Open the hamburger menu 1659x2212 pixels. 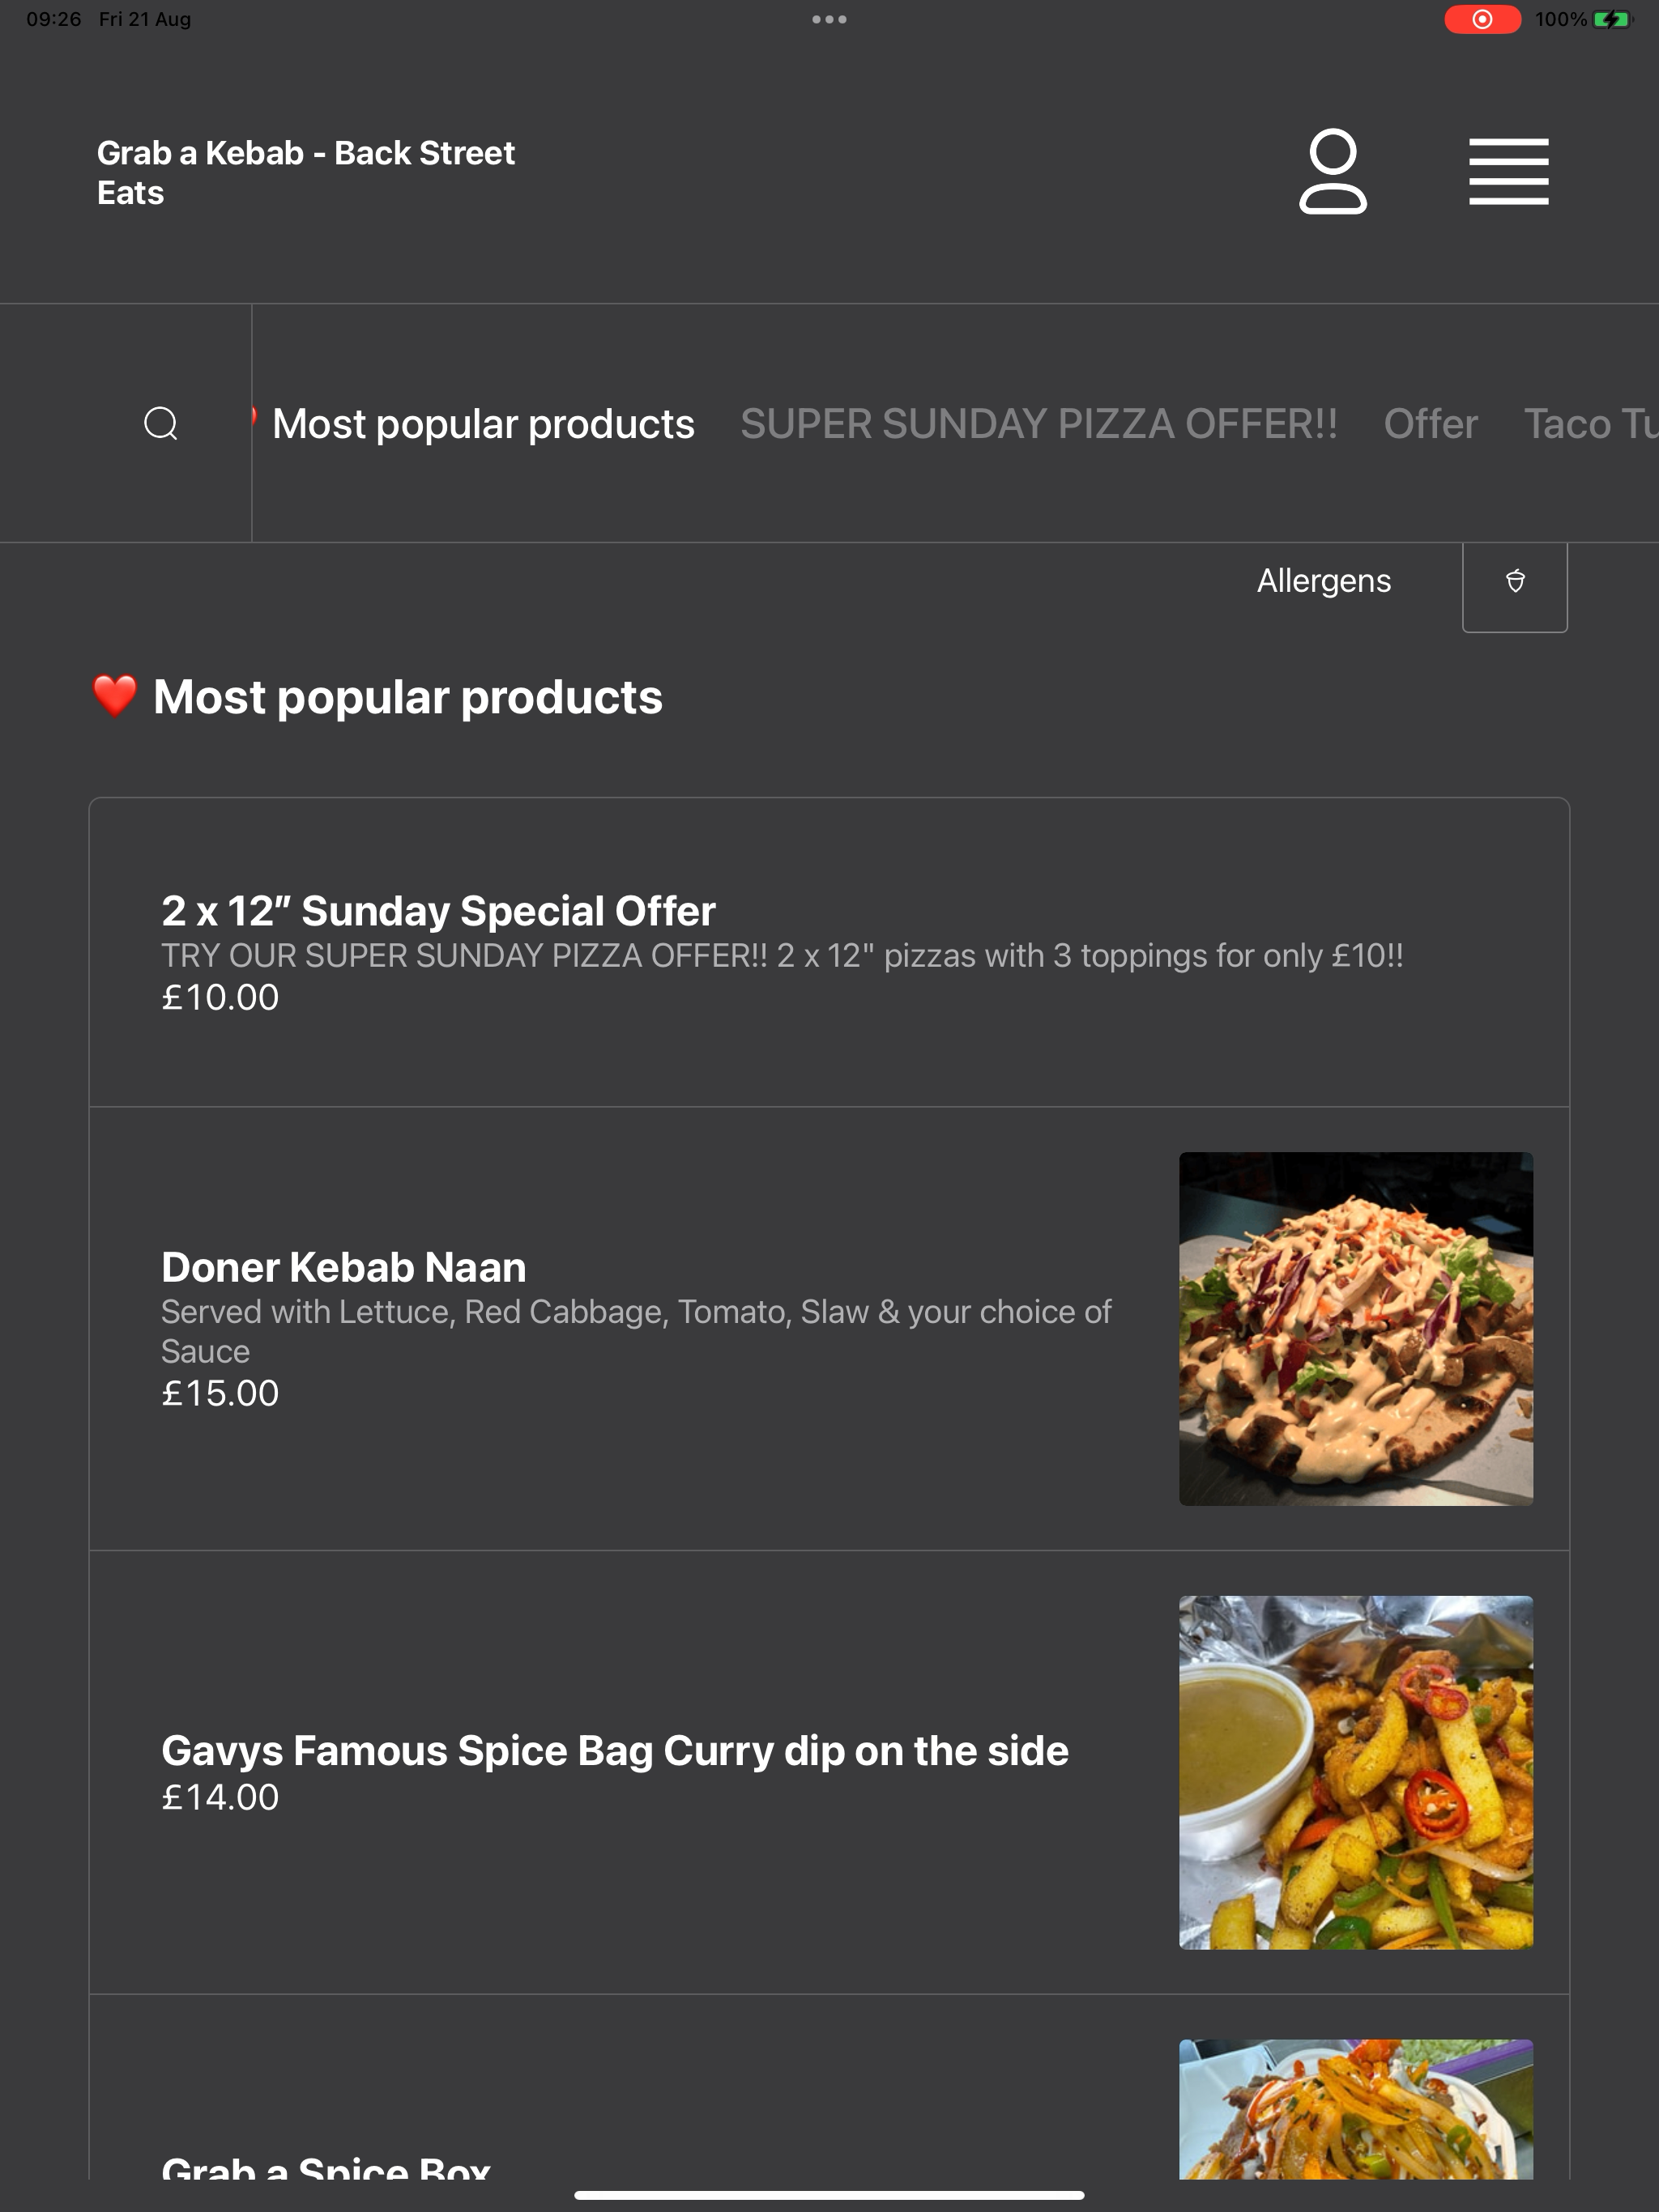1508,171
